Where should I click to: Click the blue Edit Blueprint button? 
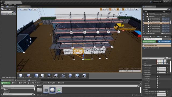click(x=164, y=41)
